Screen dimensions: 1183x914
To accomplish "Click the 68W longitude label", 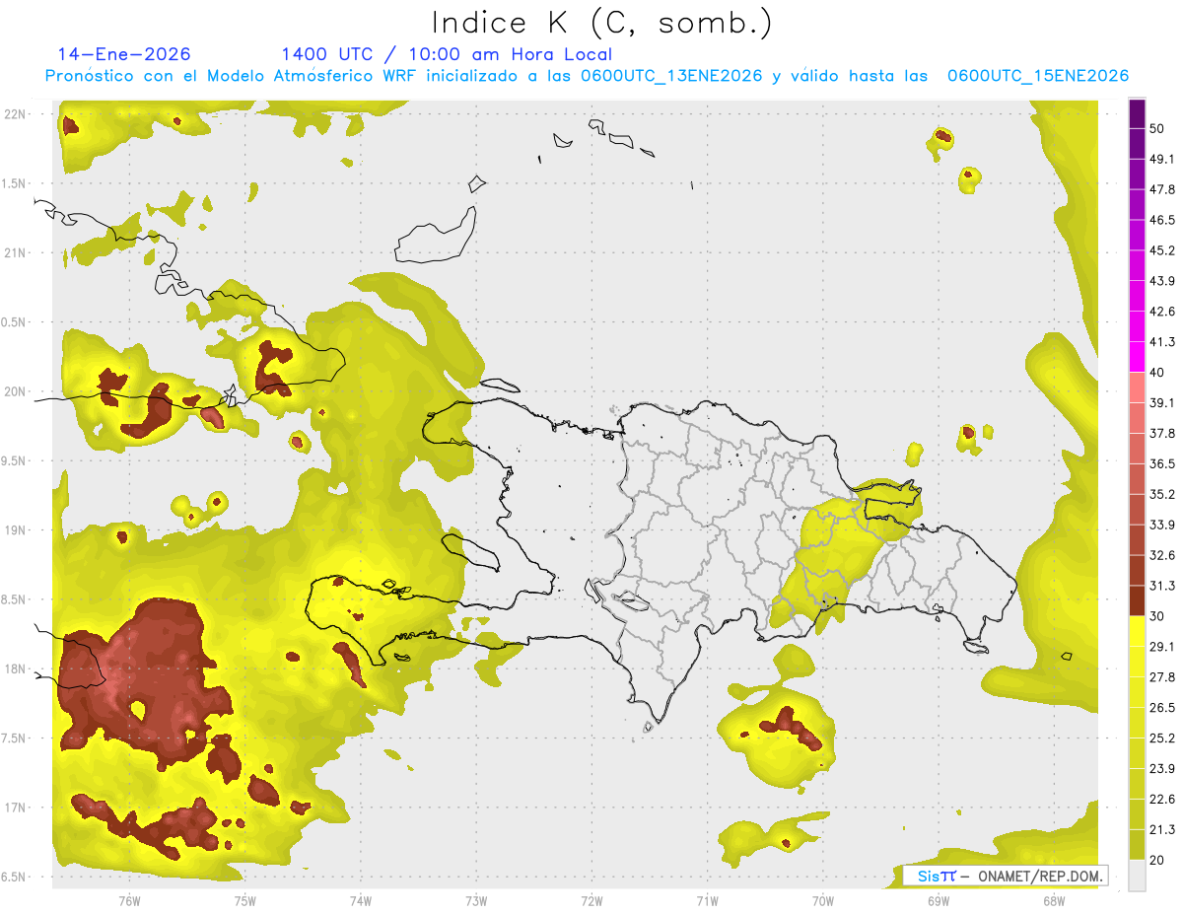I will tap(1054, 900).
